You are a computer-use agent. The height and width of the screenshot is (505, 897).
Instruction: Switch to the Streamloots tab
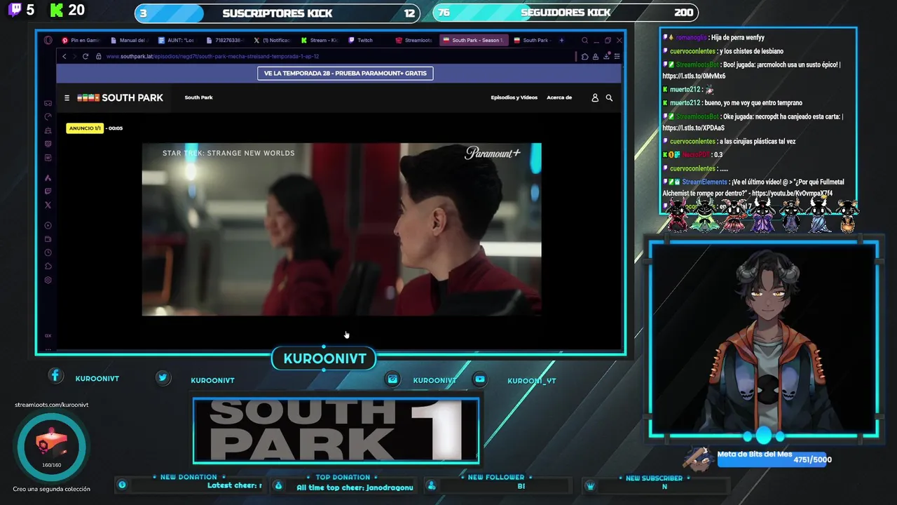click(414, 40)
